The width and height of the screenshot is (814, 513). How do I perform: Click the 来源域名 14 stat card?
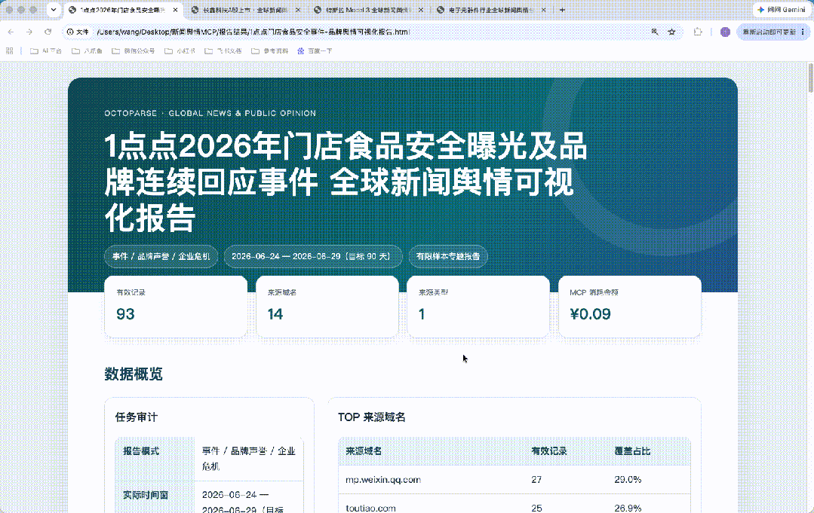click(327, 307)
